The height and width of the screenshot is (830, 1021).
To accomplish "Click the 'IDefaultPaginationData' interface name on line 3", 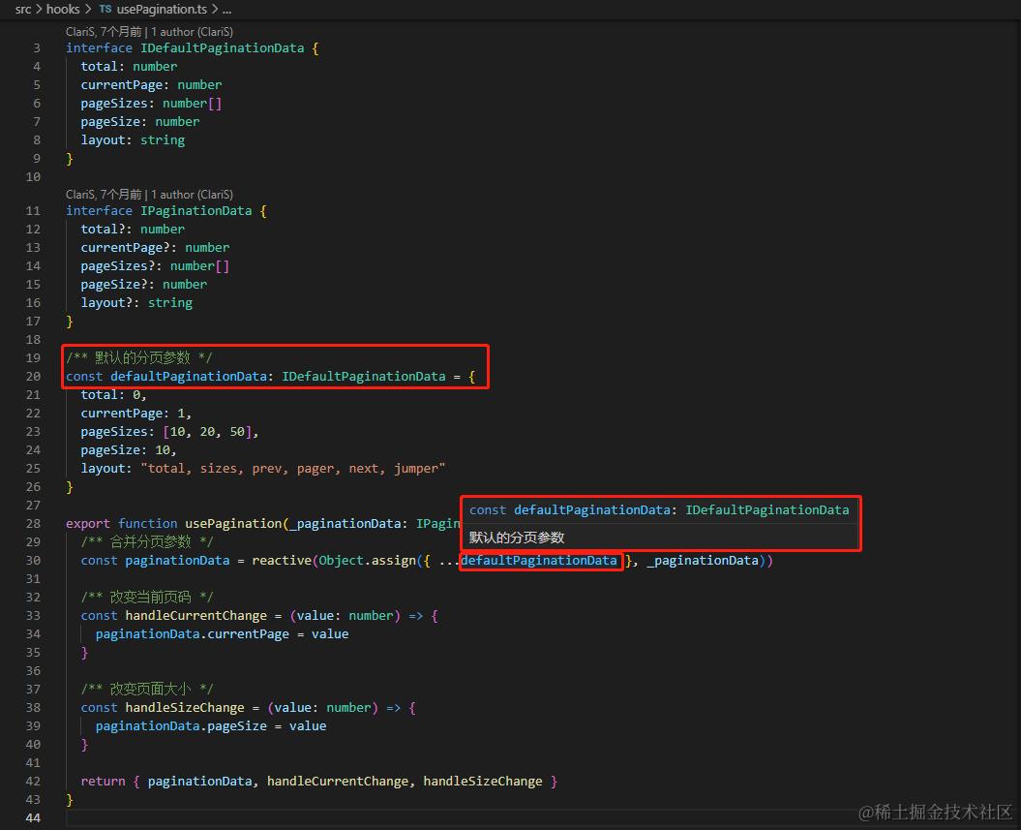I will click(222, 47).
